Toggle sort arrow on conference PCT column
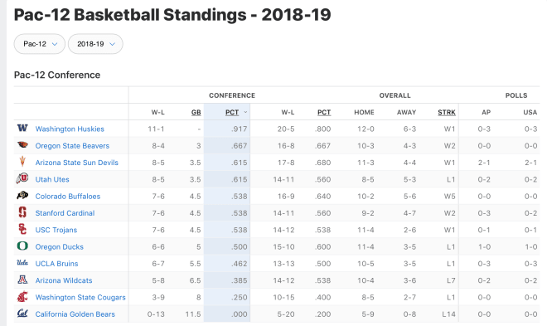Viewport: 547px width, 326px height. 245,112
